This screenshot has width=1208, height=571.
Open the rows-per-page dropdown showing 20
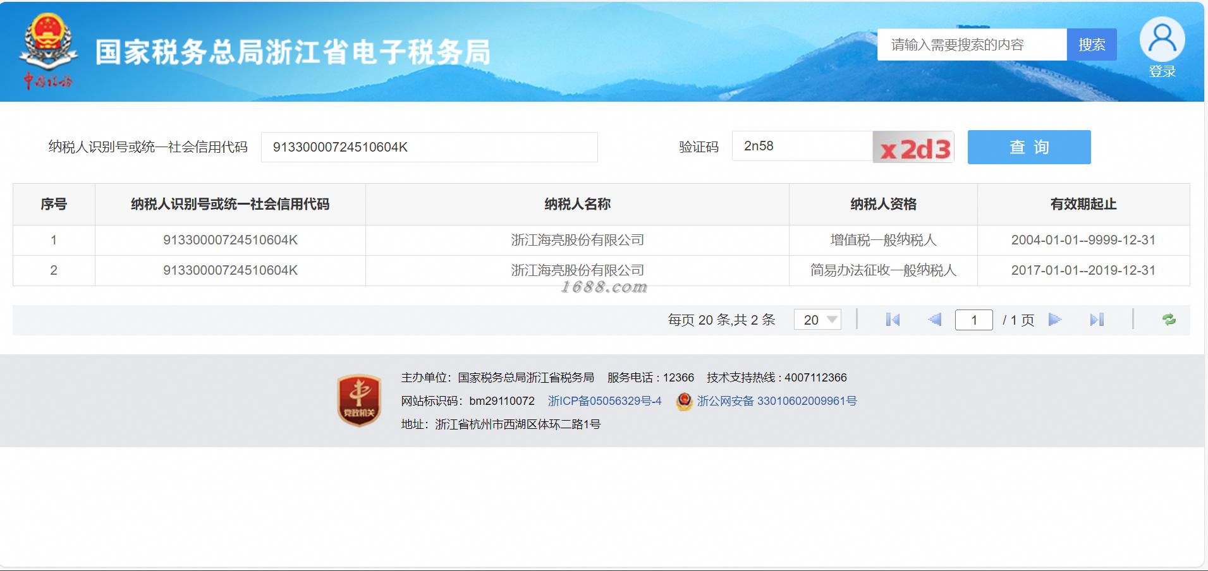817,320
